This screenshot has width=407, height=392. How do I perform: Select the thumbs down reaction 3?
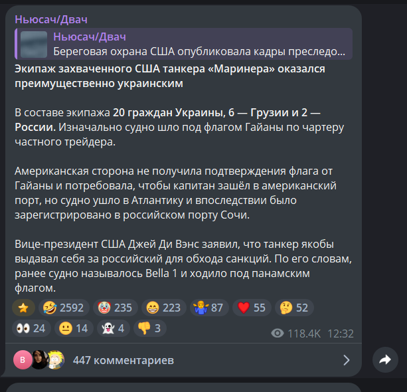point(150,328)
